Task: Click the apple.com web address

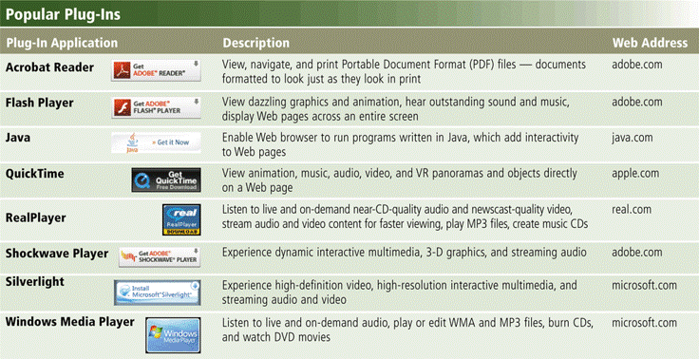Action: 635,174
